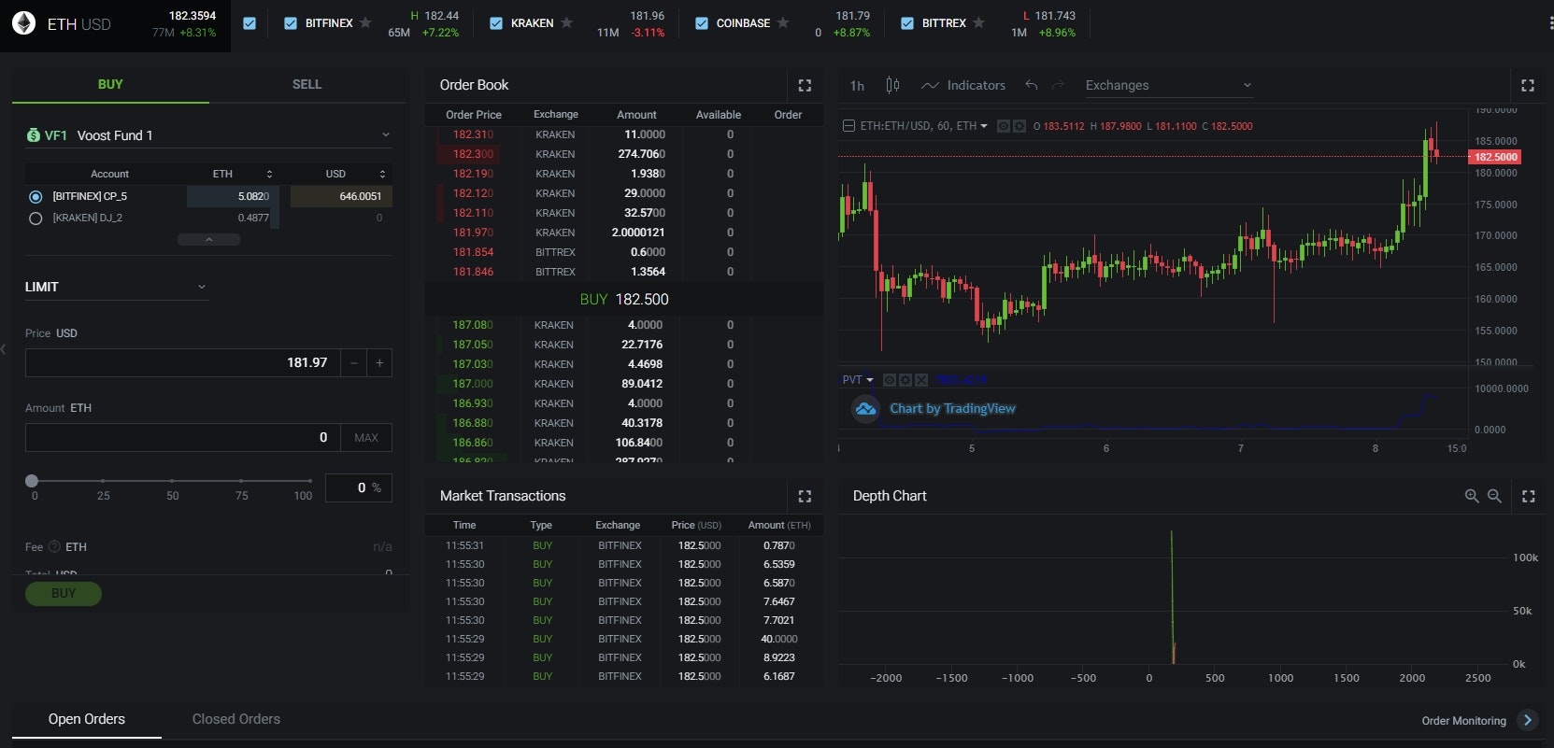Open the LIMIT order type dropdown
Screen dimensions: 1554x748
coord(116,287)
